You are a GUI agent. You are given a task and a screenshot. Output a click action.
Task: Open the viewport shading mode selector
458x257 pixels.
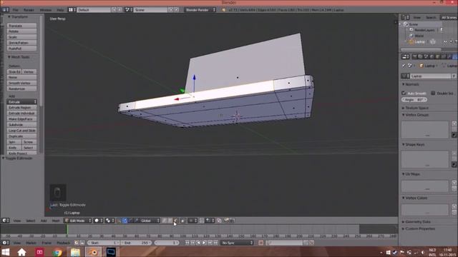[99, 221]
